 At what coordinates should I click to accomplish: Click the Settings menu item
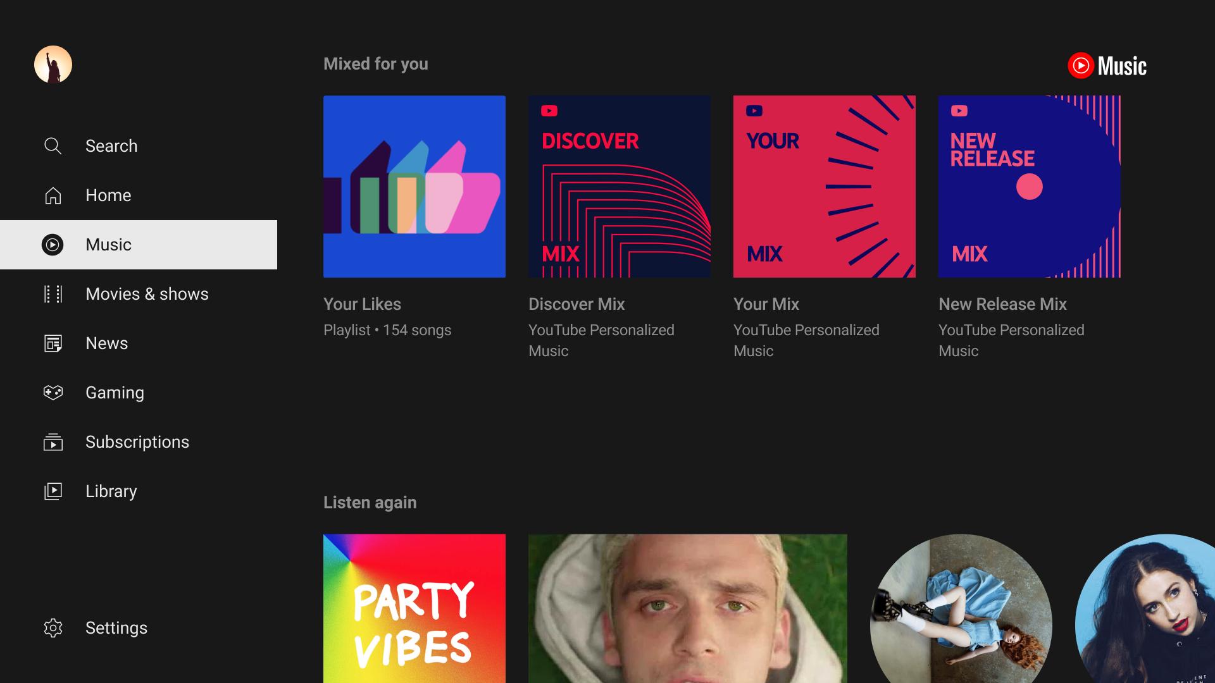tap(116, 628)
